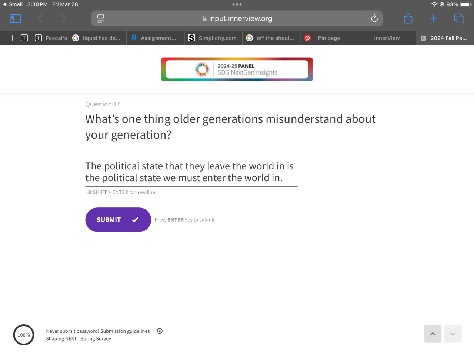Switch to the Simplicity.com tab
This screenshot has height=355, width=474.
tap(213, 38)
